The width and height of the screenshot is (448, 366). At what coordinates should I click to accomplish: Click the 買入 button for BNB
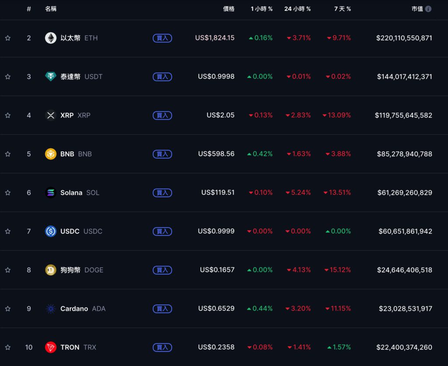pos(162,154)
